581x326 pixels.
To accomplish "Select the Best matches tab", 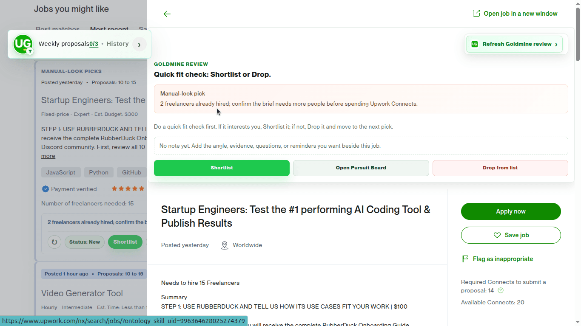I will pyautogui.click(x=57, y=29).
